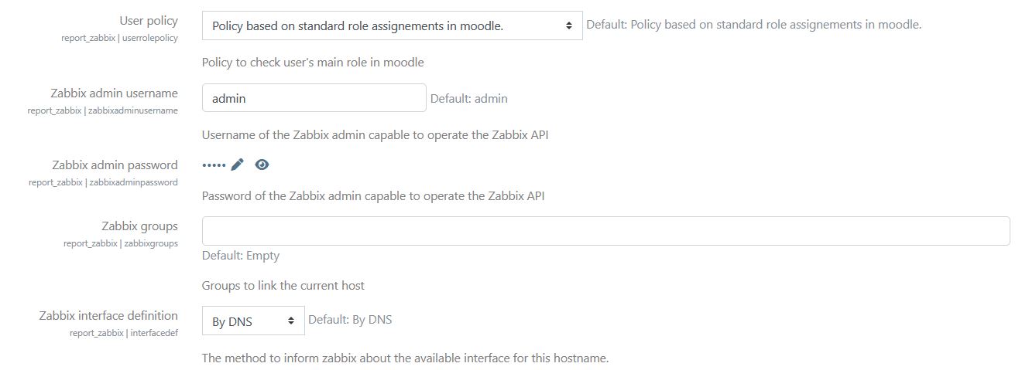Reveal the Zabbix admin password with eye icon

(262, 165)
